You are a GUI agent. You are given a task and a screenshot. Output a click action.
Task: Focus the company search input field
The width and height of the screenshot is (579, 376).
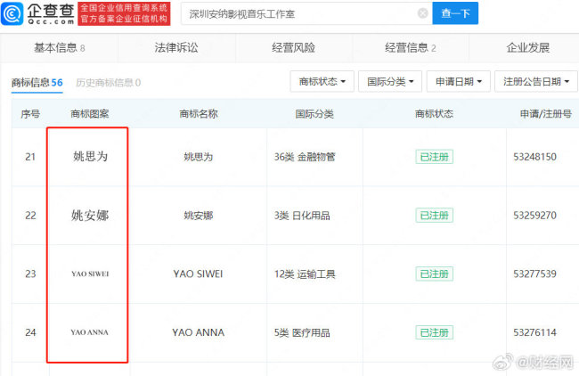(306, 13)
